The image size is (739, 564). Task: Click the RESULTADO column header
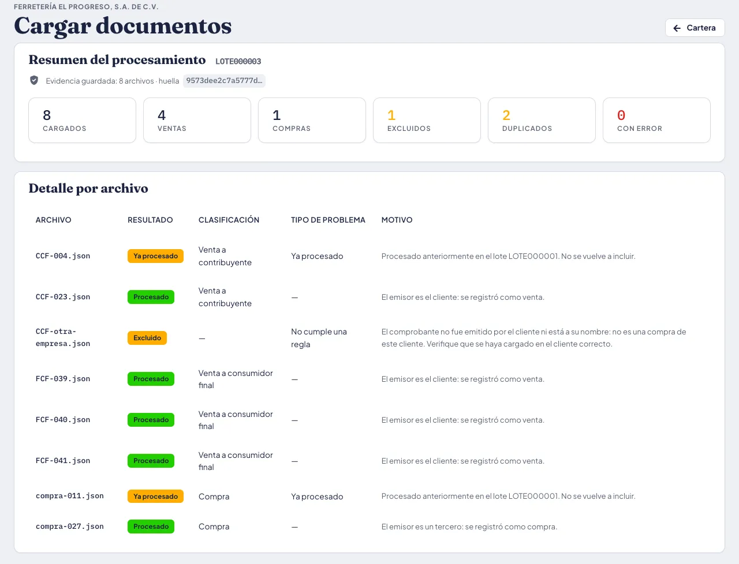[150, 220]
